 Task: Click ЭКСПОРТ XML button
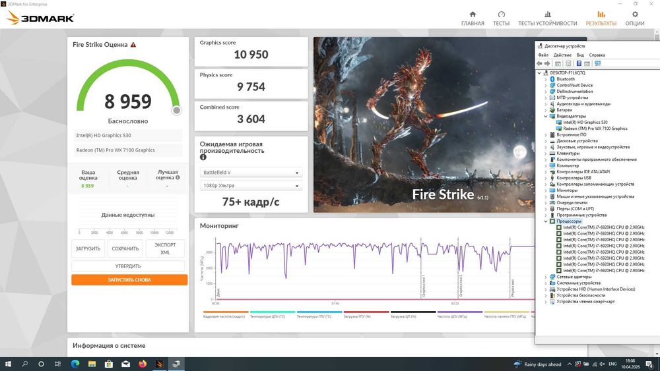point(165,248)
